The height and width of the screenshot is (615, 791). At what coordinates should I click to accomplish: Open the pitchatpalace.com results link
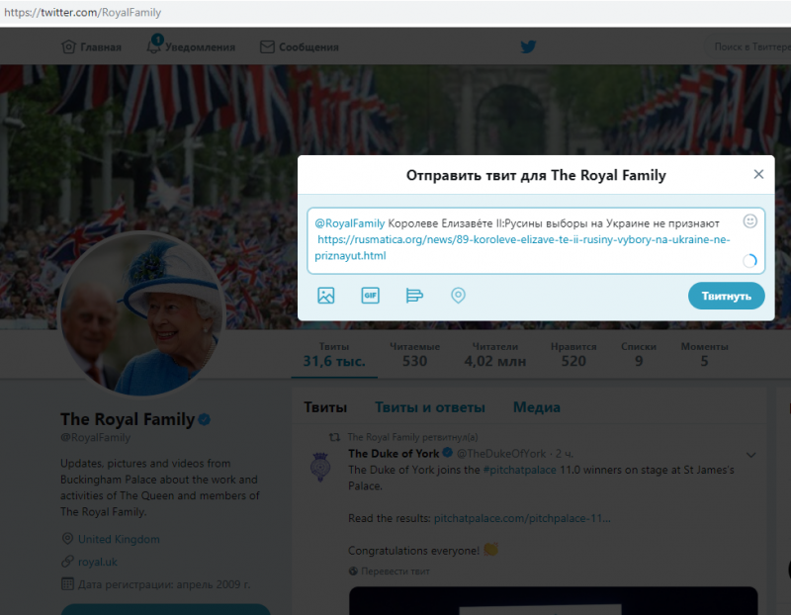[x=522, y=518]
